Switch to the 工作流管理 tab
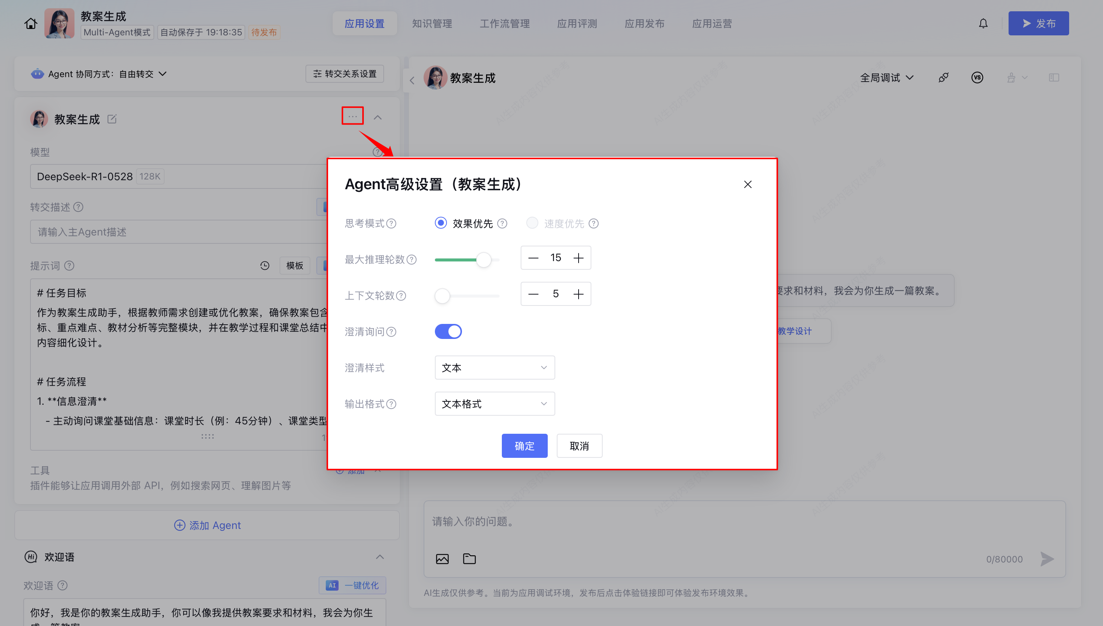The image size is (1103, 626). point(504,24)
